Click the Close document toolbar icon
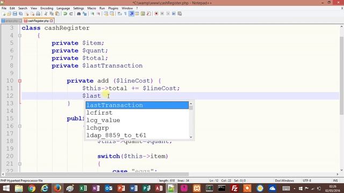The height and width of the screenshot is (193, 344). pos(27,13)
